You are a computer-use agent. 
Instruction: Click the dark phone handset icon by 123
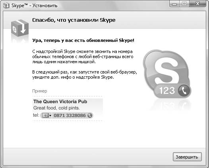[x=184, y=91]
